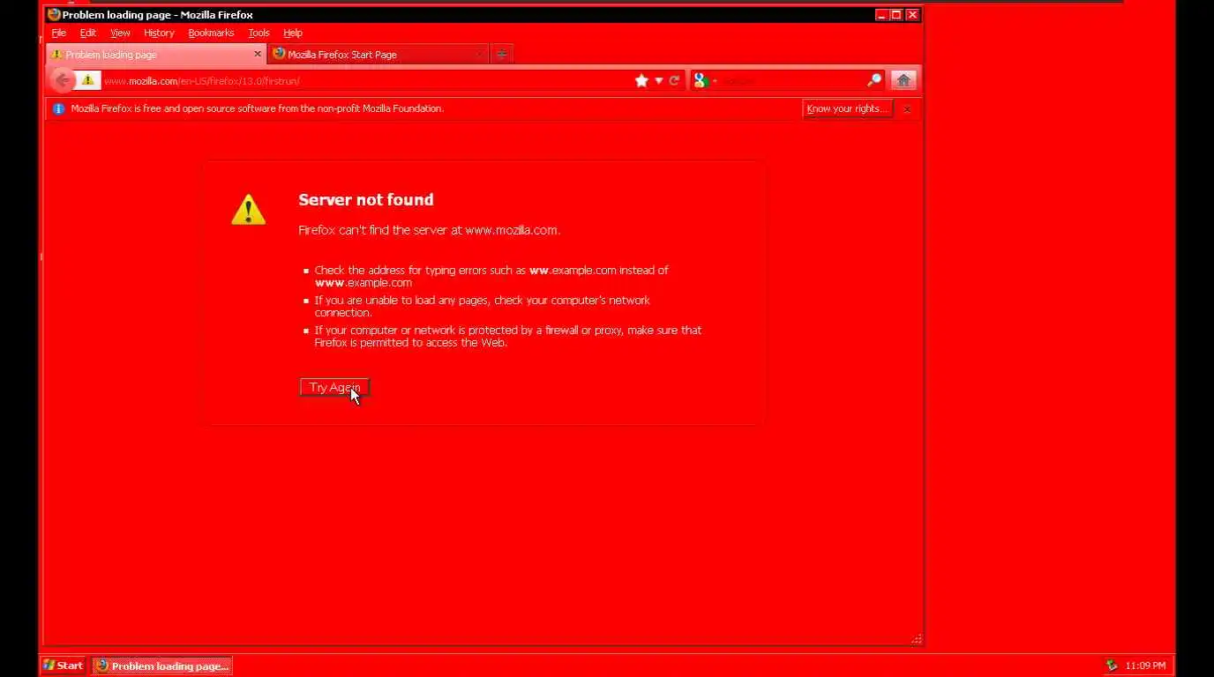Select Problem loading page taskbar item

pos(162,666)
